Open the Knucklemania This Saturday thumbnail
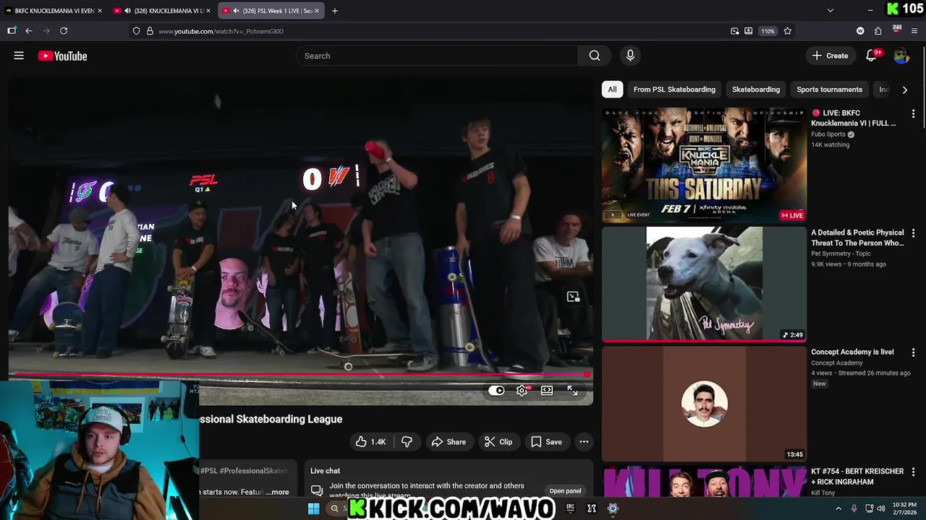Image resolution: width=926 pixels, height=520 pixels. click(704, 165)
